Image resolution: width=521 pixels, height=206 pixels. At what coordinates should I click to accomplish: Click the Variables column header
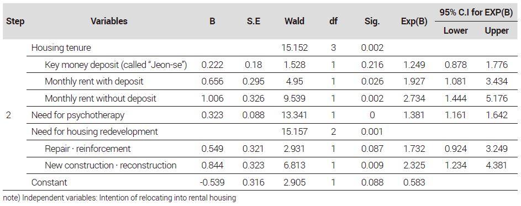pos(109,22)
